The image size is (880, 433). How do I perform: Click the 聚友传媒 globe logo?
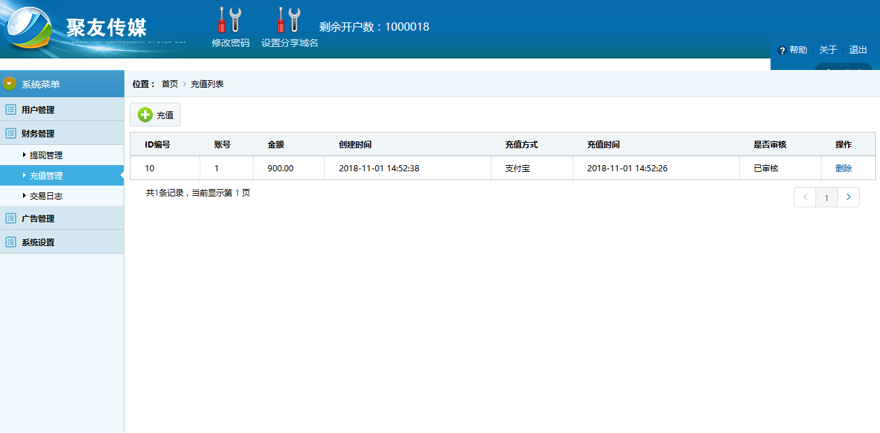click(28, 28)
